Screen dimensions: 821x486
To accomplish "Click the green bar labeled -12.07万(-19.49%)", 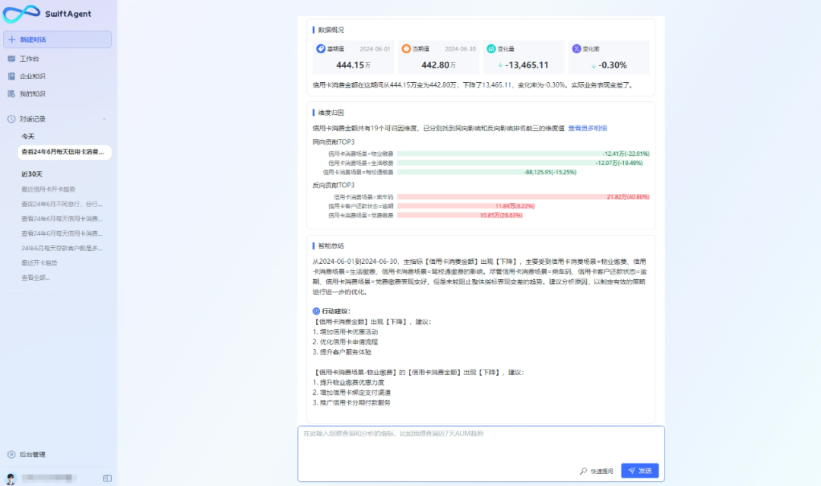I will 520,163.
